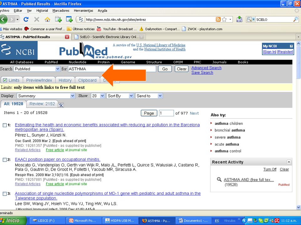Screen dimensions: 301x225
Task: Click the Go search button
Action: click(165, 69)
